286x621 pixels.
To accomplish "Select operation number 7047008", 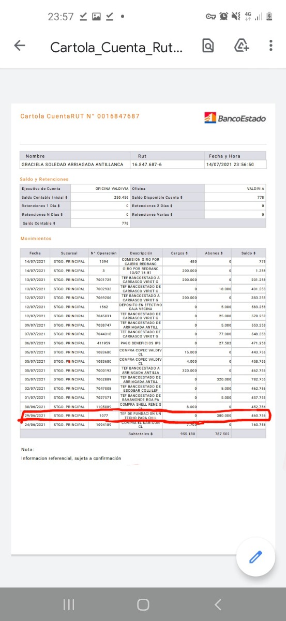I will pos(103,388).
